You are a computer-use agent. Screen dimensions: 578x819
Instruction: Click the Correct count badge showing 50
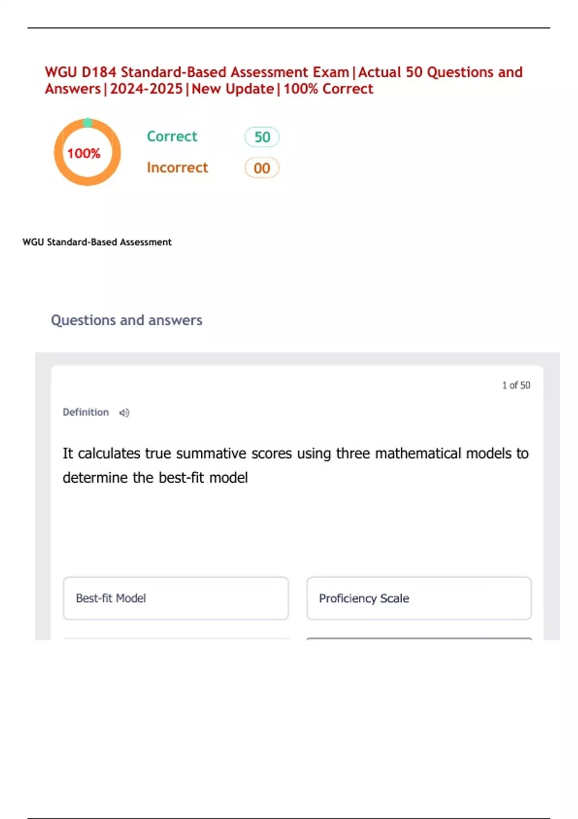tap(262, 137)
